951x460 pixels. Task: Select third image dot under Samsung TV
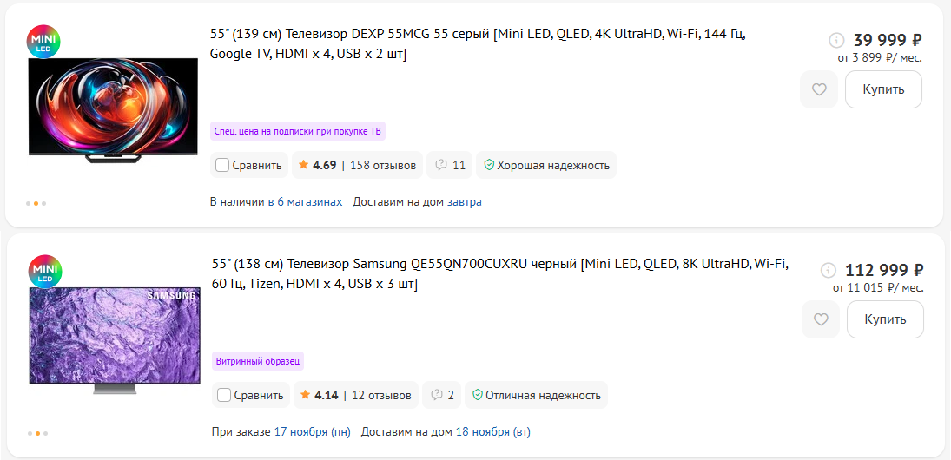tap(45, 433)
